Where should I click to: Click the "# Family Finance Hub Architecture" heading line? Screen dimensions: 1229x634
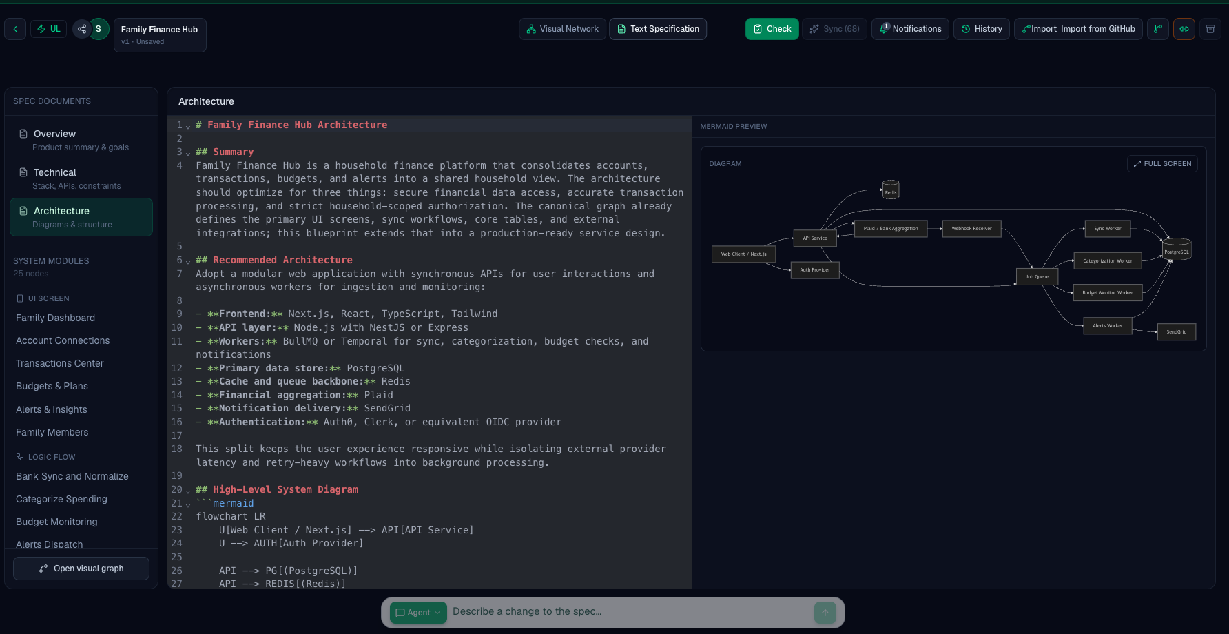tap(291, 125)
